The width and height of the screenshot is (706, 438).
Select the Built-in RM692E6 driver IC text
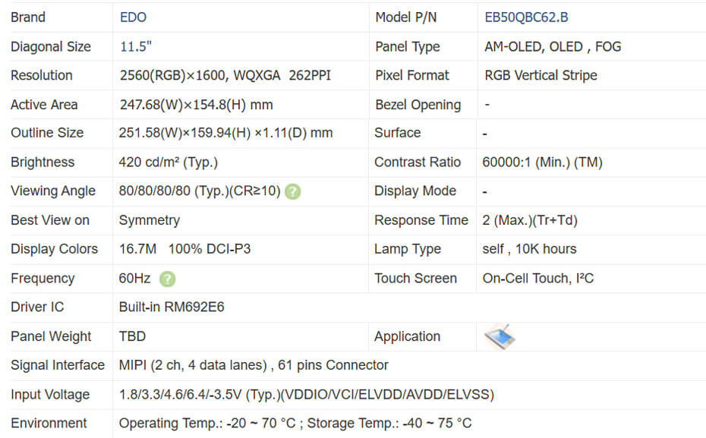[x=172, y=307]
